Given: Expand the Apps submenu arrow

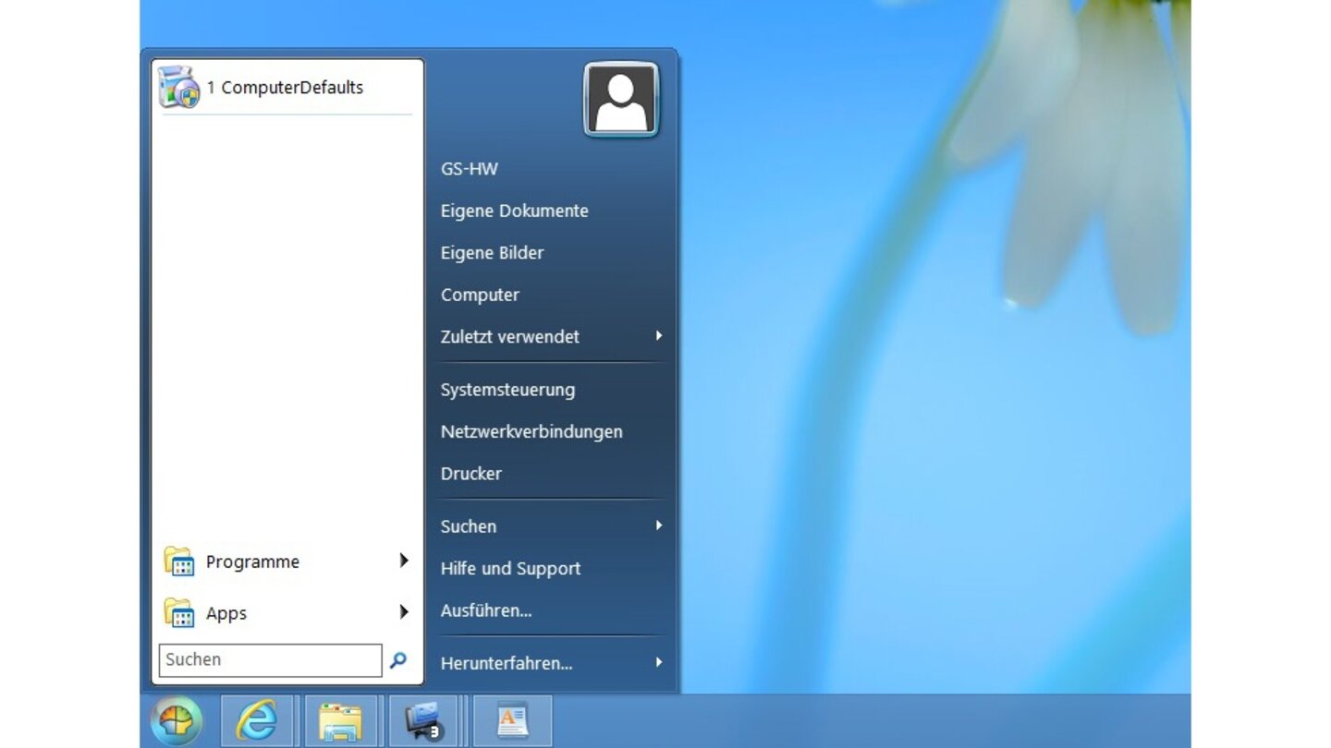Looking at the screenshot, I should click(x=404, y=611).
